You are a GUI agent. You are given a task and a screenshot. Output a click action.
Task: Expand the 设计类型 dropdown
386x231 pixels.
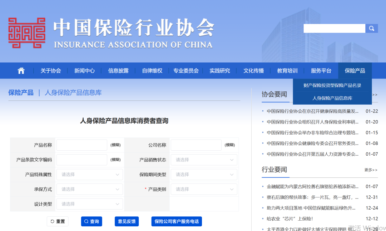(90, 204)
